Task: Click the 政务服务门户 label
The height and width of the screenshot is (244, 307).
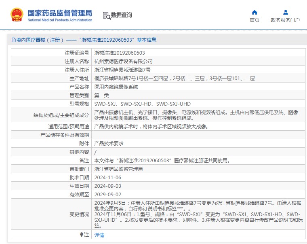Action: (x=285, y=20)
